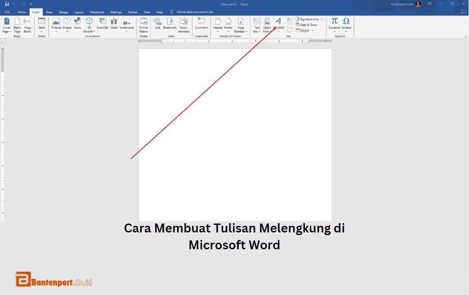The width and height of the screenshot is (469, 295).
Task: Open the Mailings ribbon tab
Action: point(116,12)
